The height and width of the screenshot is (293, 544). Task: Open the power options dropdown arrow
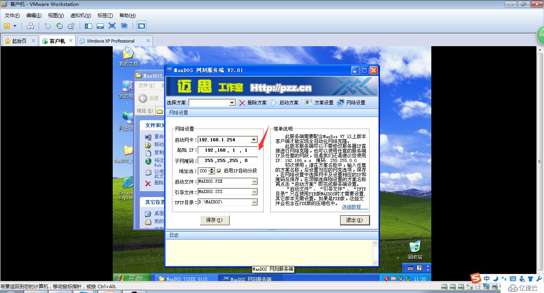(x=15, y=26)
